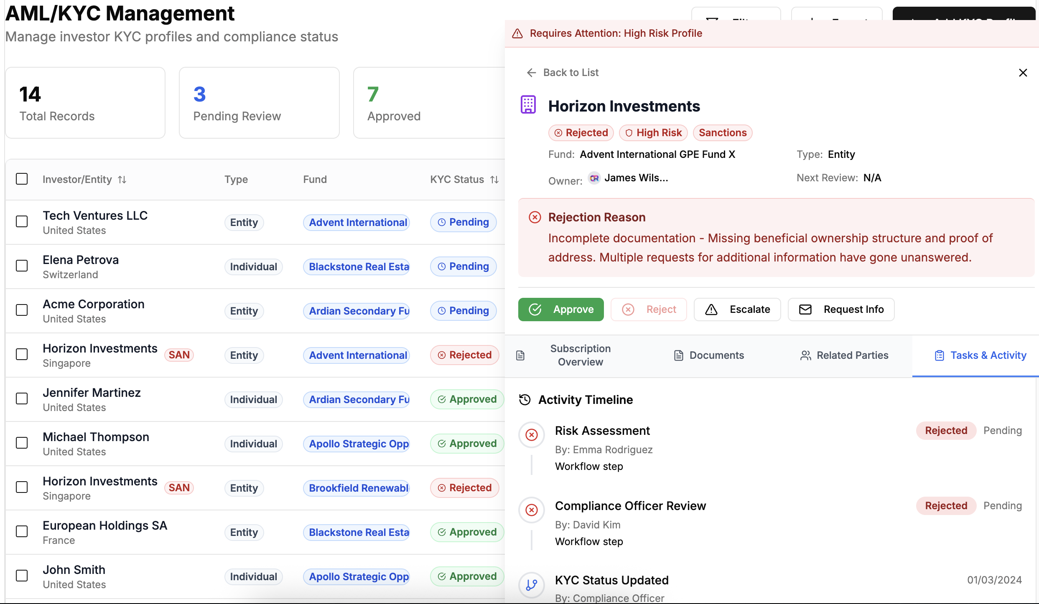The height and width of the screenshot is (604, 1039).
Task: Click the Pending status badge for Elena Petrova
Action: tap(463, 266)
